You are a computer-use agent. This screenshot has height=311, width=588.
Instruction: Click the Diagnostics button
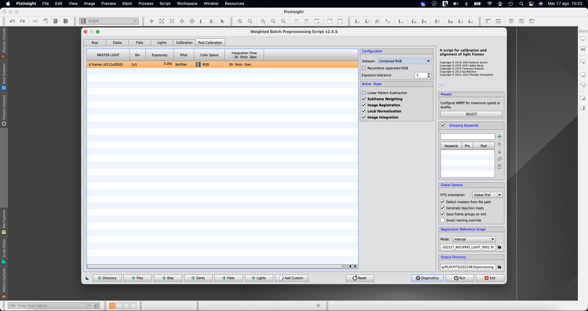427,278
